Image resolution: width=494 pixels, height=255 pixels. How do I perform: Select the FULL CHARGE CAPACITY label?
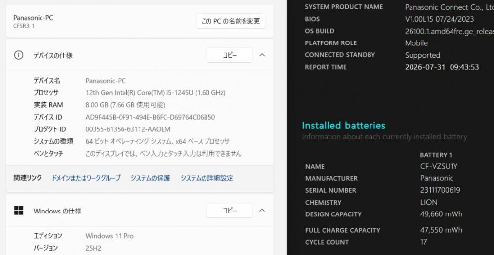click(343, 230)
